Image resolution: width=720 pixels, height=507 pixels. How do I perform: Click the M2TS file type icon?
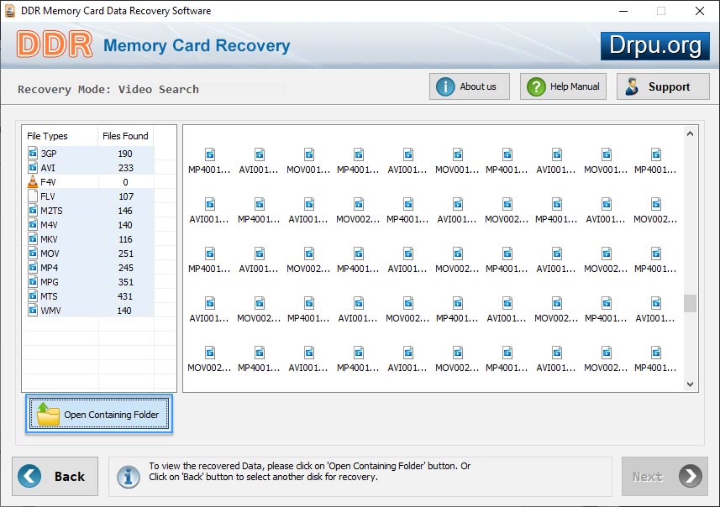33,210
